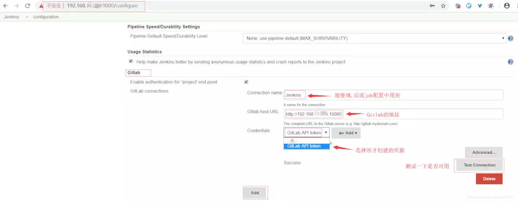Click the Add button for GitLab connections
This screenshot has width=518, height=203.
click(255, 193)
